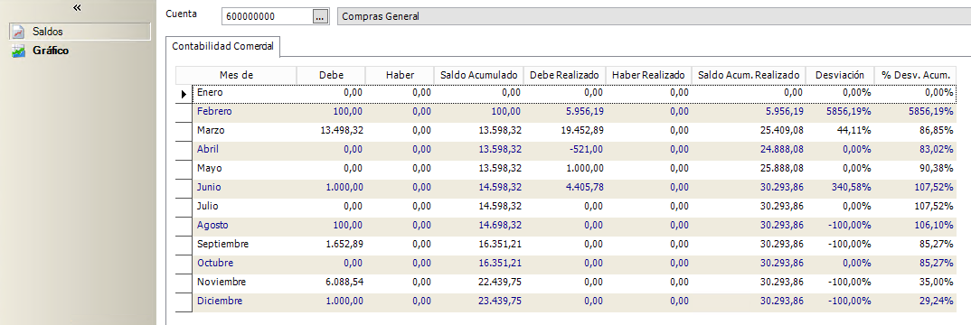Click the Haber column header
This screenshot has width=971, height=325.
coord(400,75)
